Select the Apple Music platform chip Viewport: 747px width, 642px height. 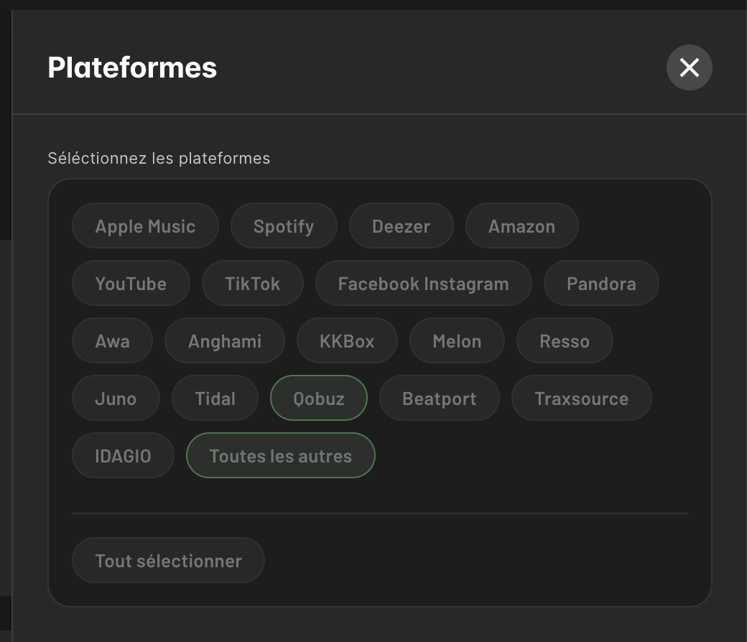pos(145,226)
